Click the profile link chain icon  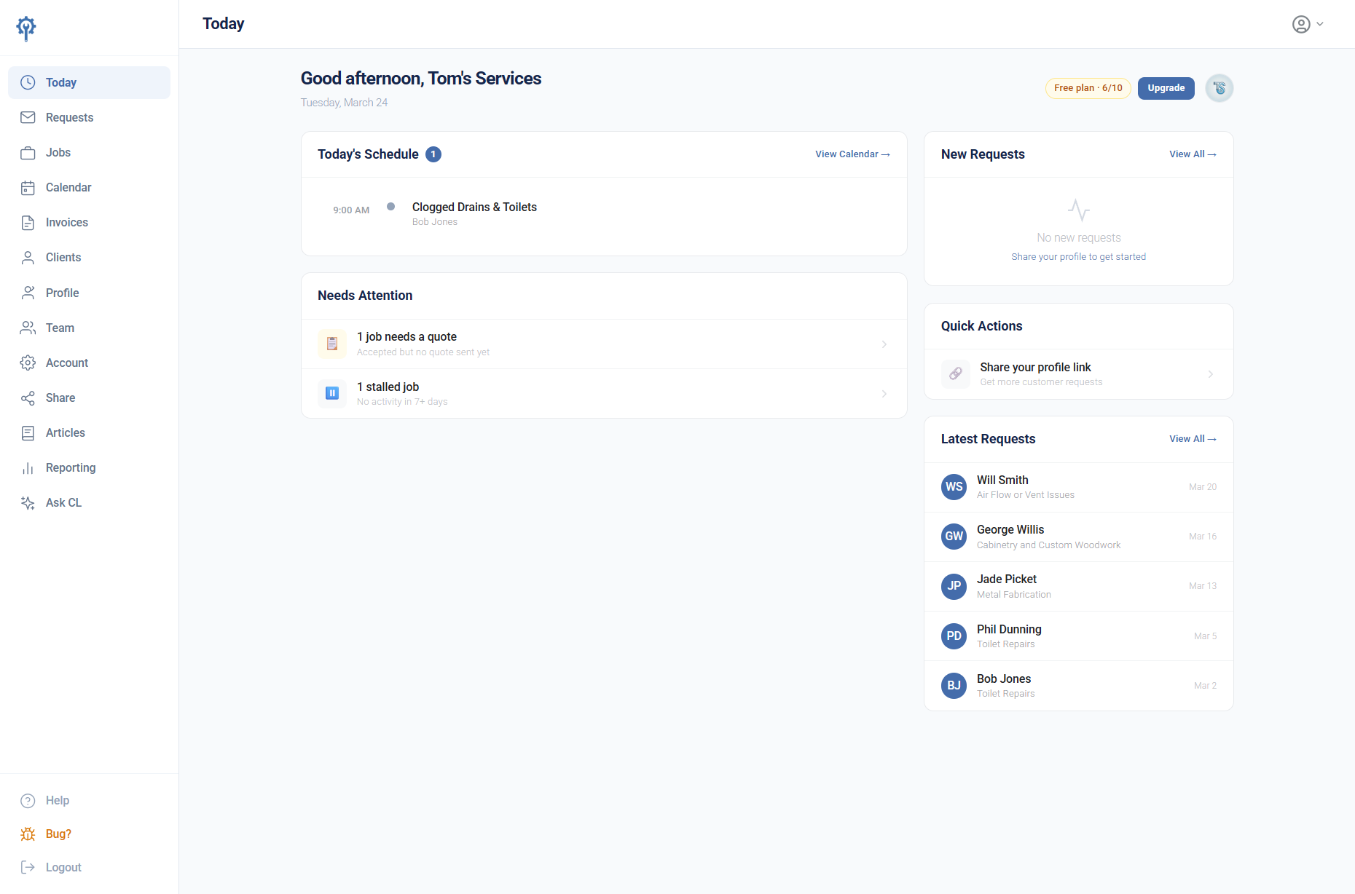[955, 374]
